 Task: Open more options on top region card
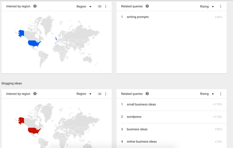pyautogui.click(x=106, y=7)
